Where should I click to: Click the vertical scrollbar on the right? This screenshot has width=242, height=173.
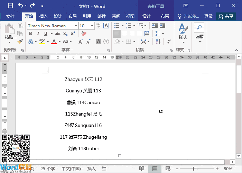coord(239,83)
